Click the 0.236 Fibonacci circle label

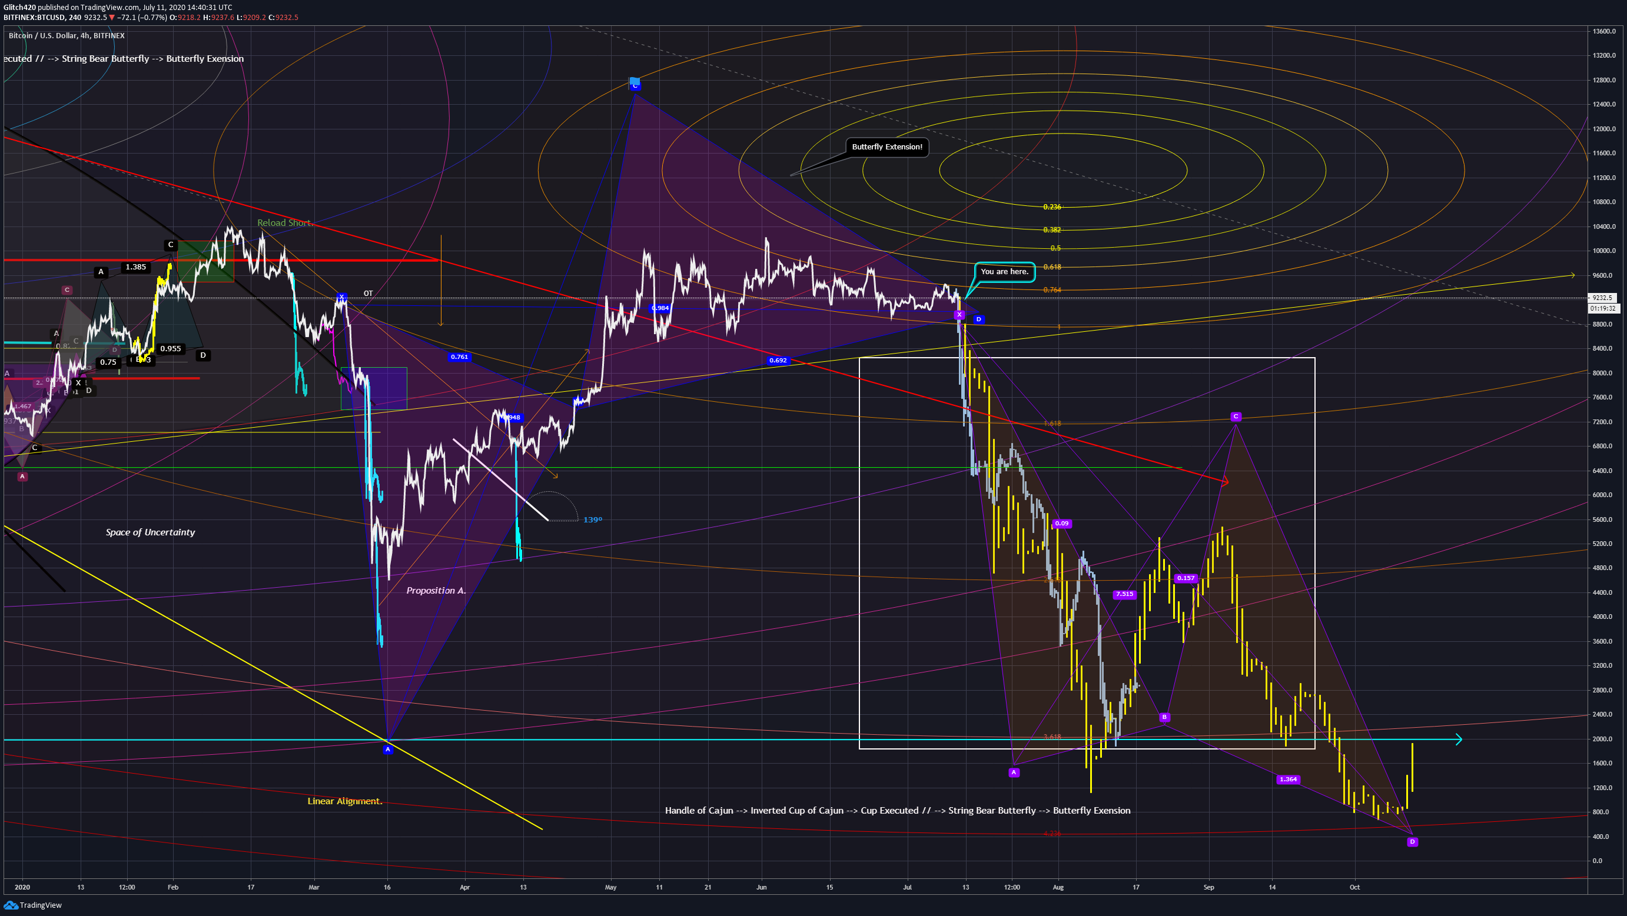(x=1052, y=207)
